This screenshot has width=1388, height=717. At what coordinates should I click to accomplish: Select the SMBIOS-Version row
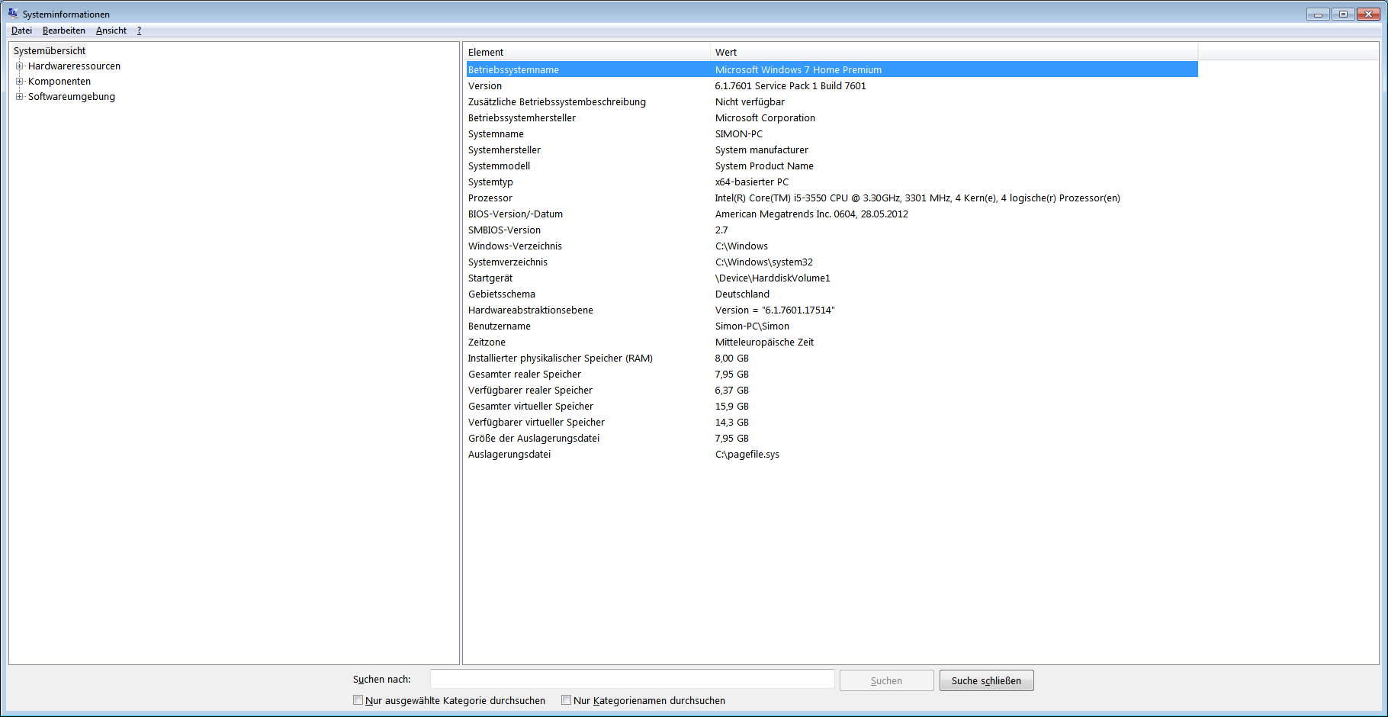click(x=832, y=230)
